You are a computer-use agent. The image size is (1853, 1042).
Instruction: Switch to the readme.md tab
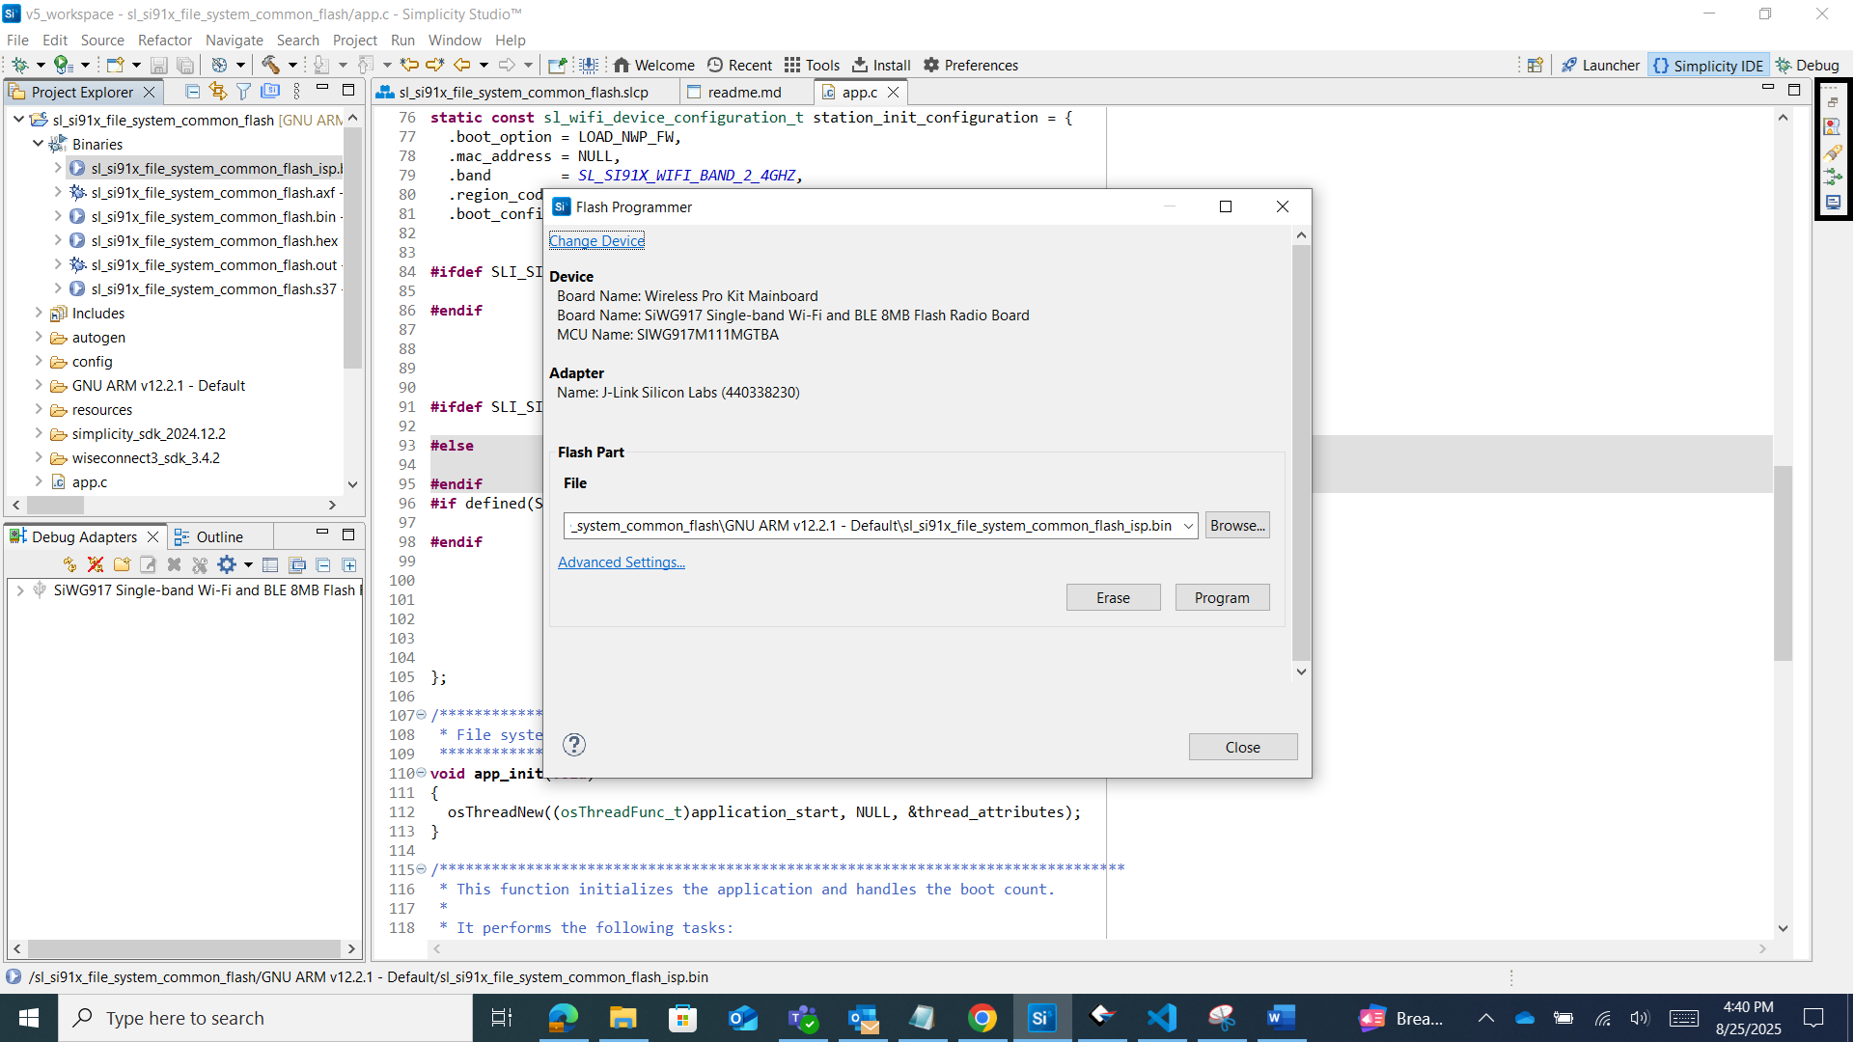pos(744,92)
